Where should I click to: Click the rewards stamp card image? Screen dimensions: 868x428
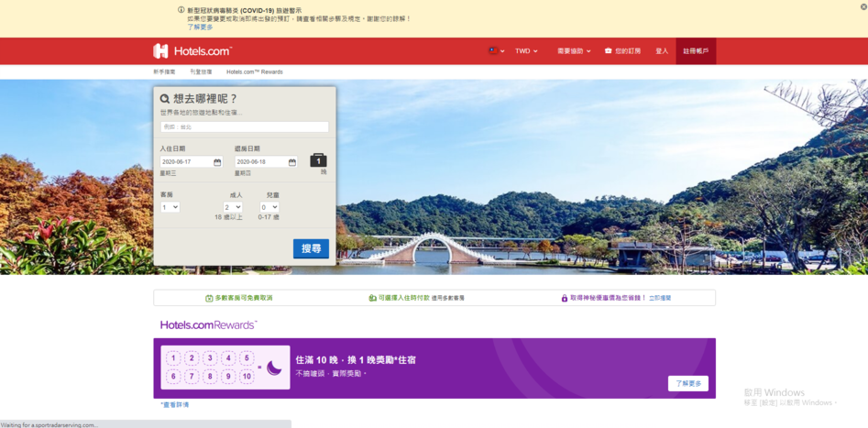225,368
